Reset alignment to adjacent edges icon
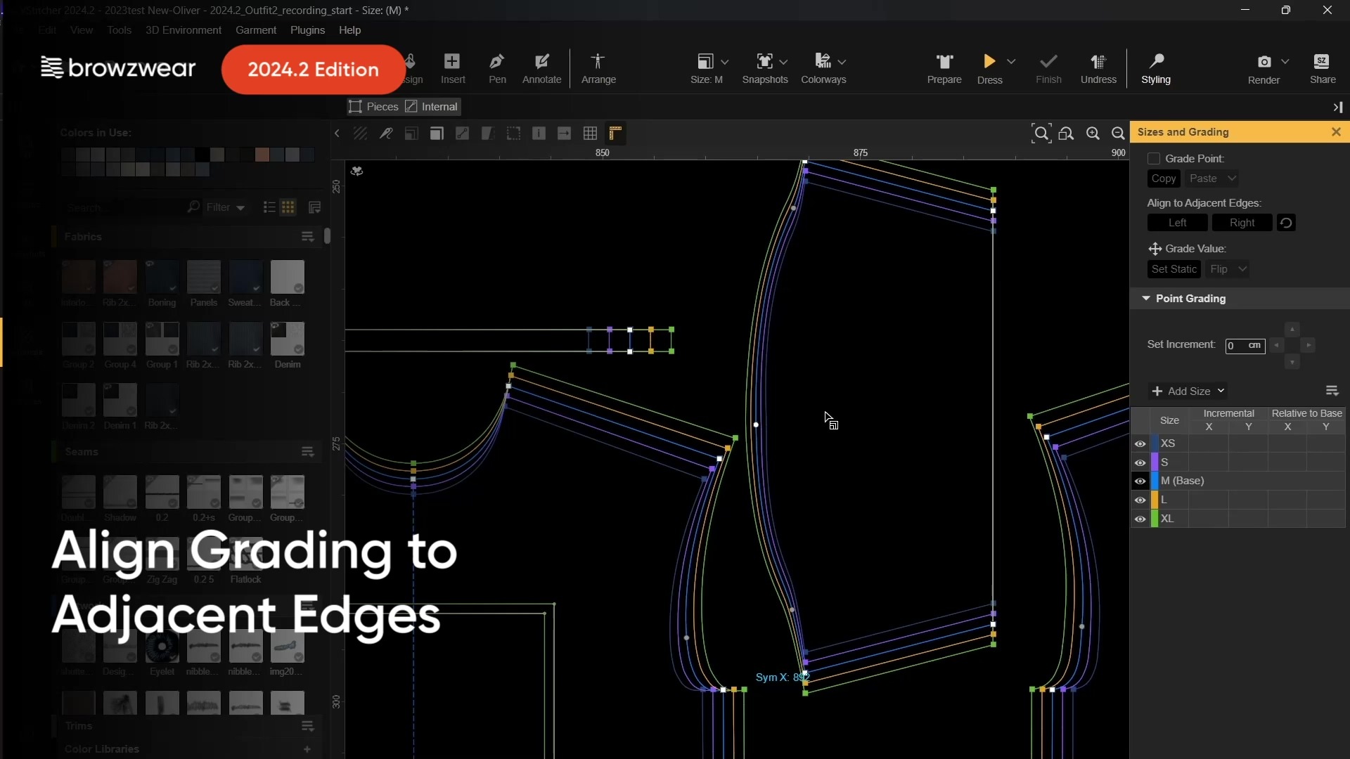The image size is (1350, 759). pos(1286,223)
